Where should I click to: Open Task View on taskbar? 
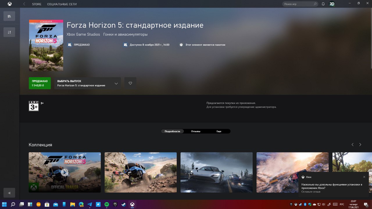coord(22,204)
